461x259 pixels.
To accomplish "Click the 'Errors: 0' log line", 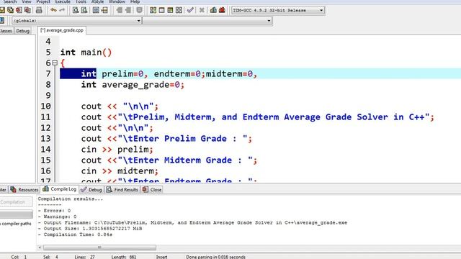I will [x=54, y=211].
